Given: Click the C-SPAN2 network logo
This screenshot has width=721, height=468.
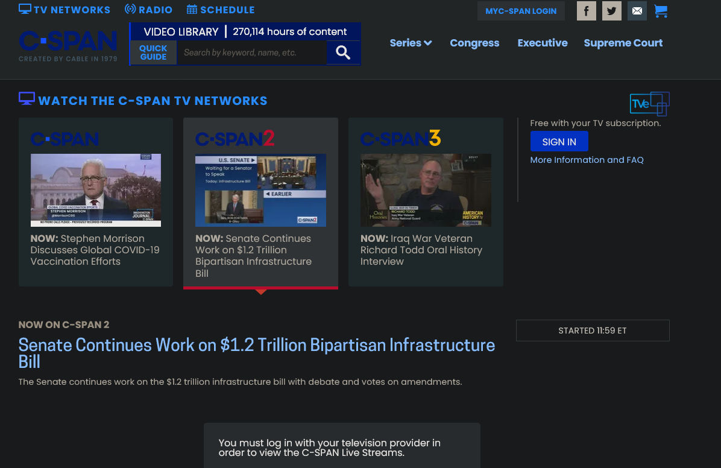Looking at the screenshot, I should [x=235, y=139].
